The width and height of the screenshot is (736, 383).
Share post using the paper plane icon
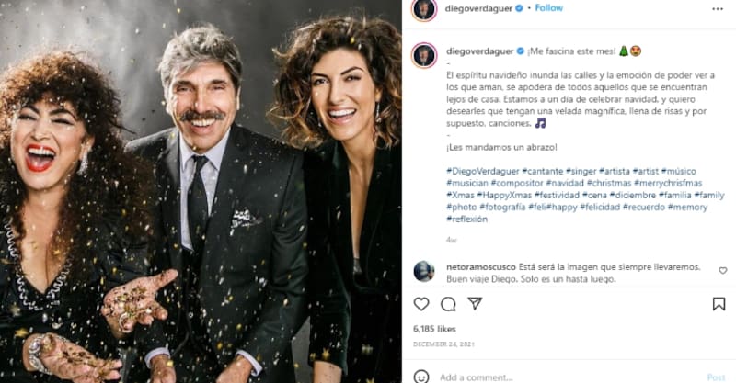[x=475, y=304]
